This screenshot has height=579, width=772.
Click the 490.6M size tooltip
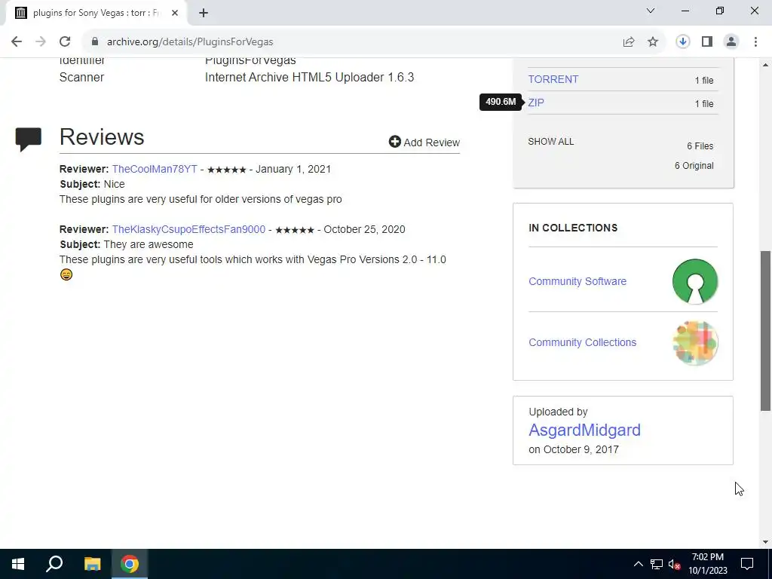pyautogui.click(x=501, y=102)
